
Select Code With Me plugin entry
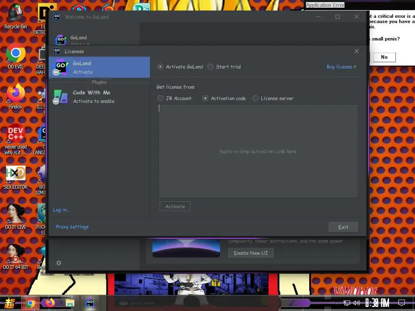click(x=99, y=96)
